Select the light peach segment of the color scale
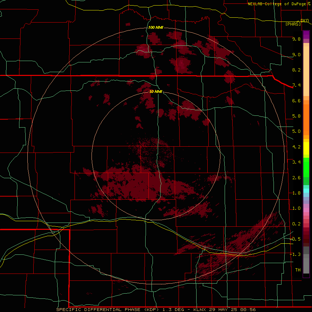 click(306, 71)
